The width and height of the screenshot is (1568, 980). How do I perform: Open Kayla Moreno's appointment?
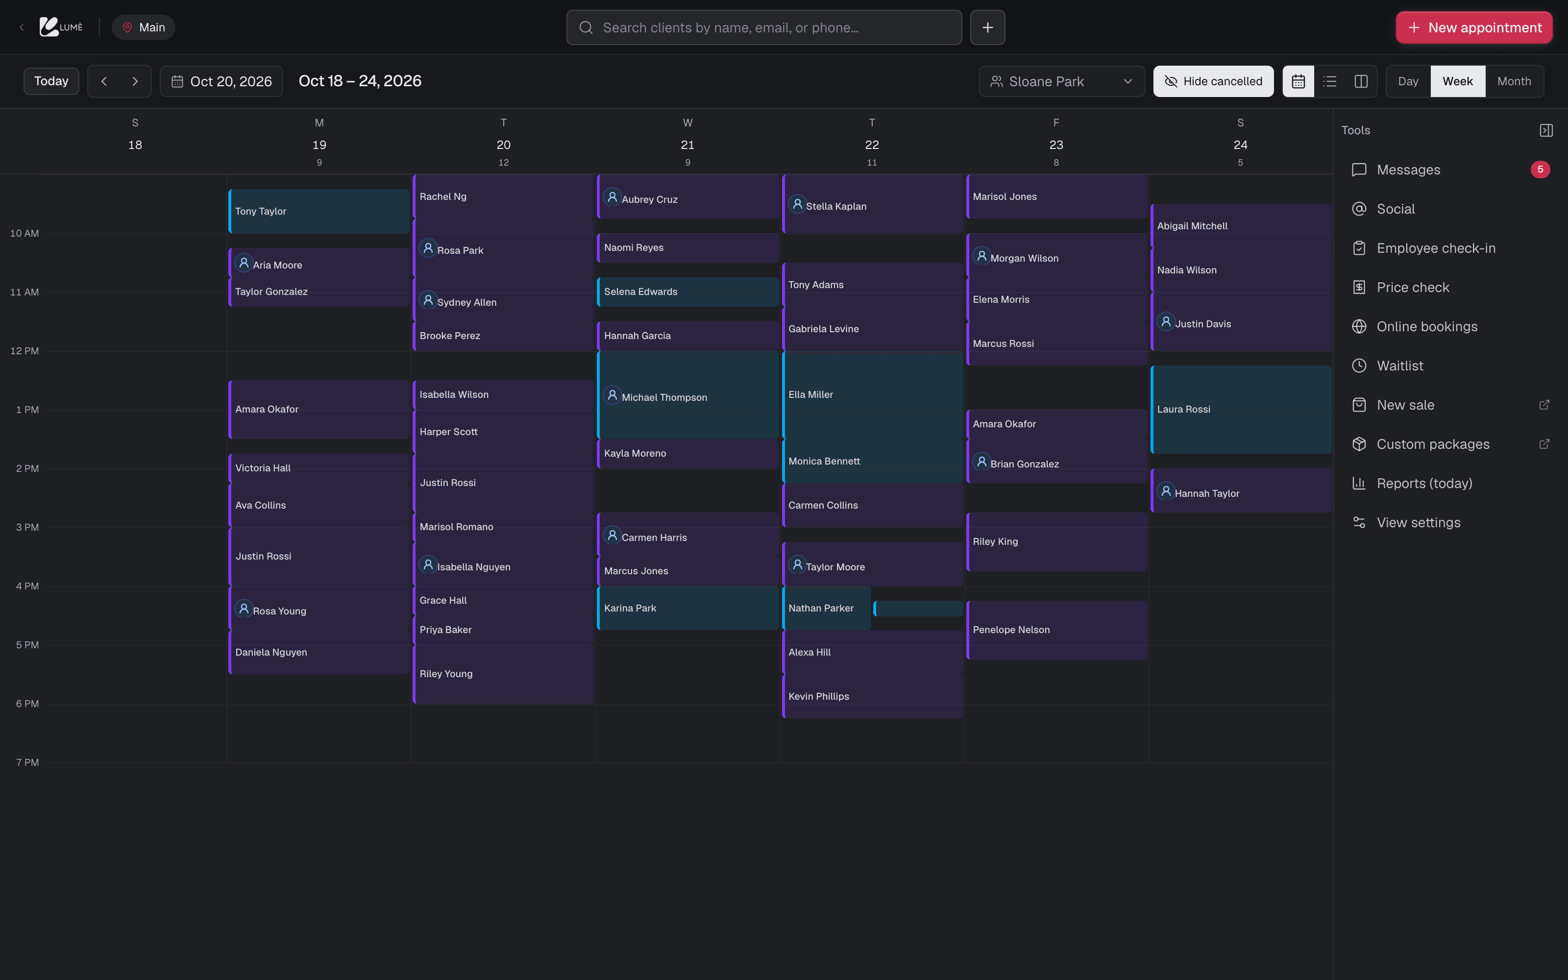tap(687, 454)
